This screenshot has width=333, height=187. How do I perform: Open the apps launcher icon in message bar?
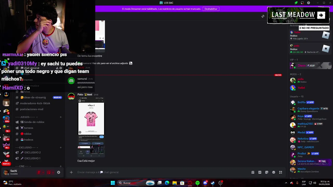point(280,172)
